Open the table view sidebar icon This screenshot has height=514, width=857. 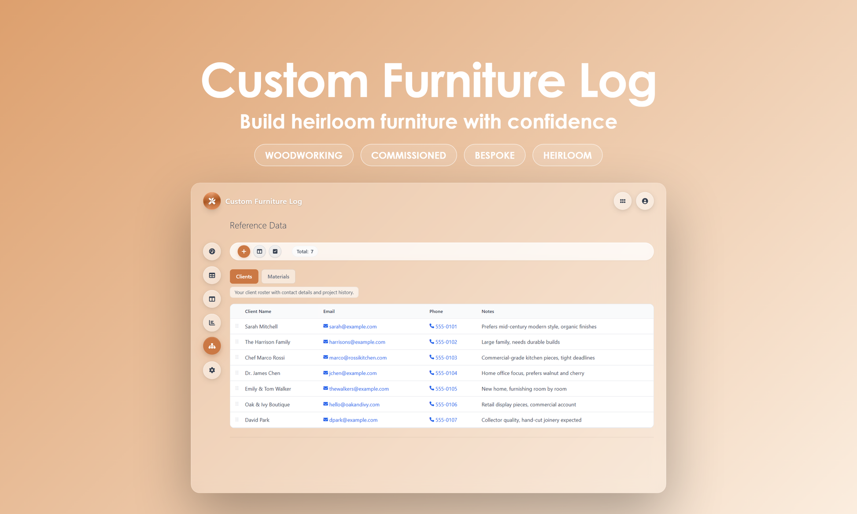coord(212,275)
